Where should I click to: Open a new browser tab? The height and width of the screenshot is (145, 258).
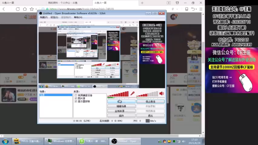point(142,3)
